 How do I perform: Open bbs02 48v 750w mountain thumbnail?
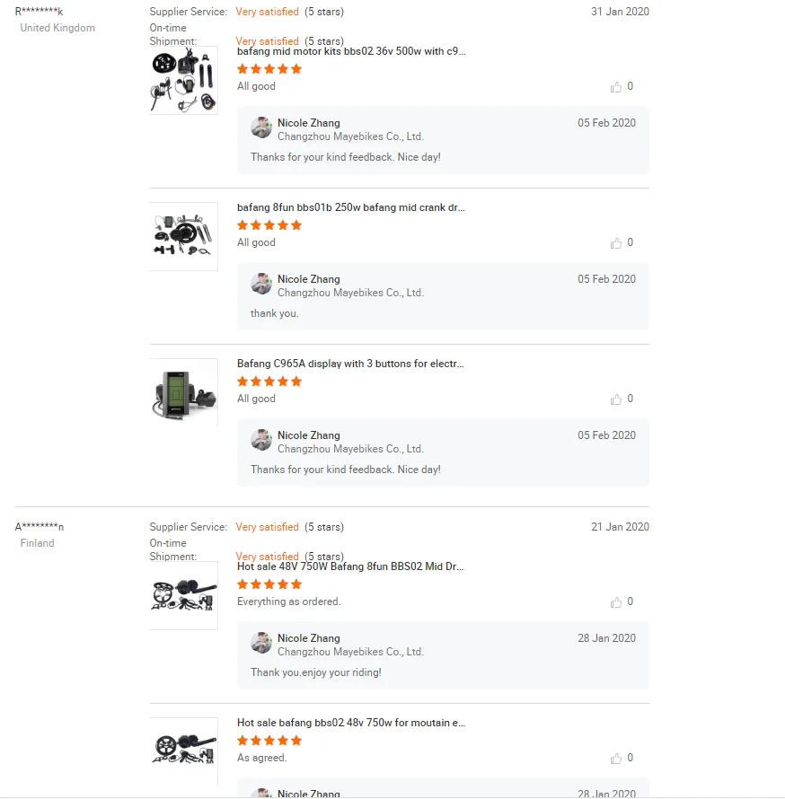pyautogui.click(x=184, y=751)
